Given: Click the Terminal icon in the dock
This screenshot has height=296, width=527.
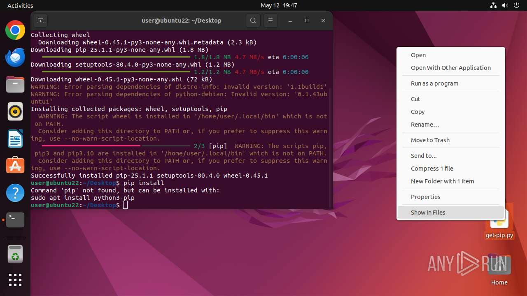Looking at the screenshot, I should click(x=15, y=220).
